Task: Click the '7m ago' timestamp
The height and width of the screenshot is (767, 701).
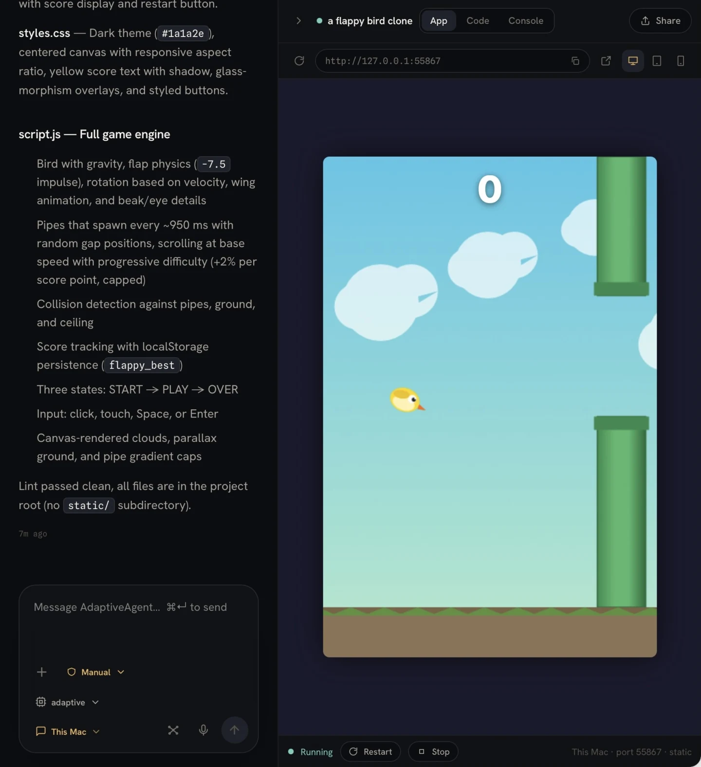Action: (x=33, y=534)
